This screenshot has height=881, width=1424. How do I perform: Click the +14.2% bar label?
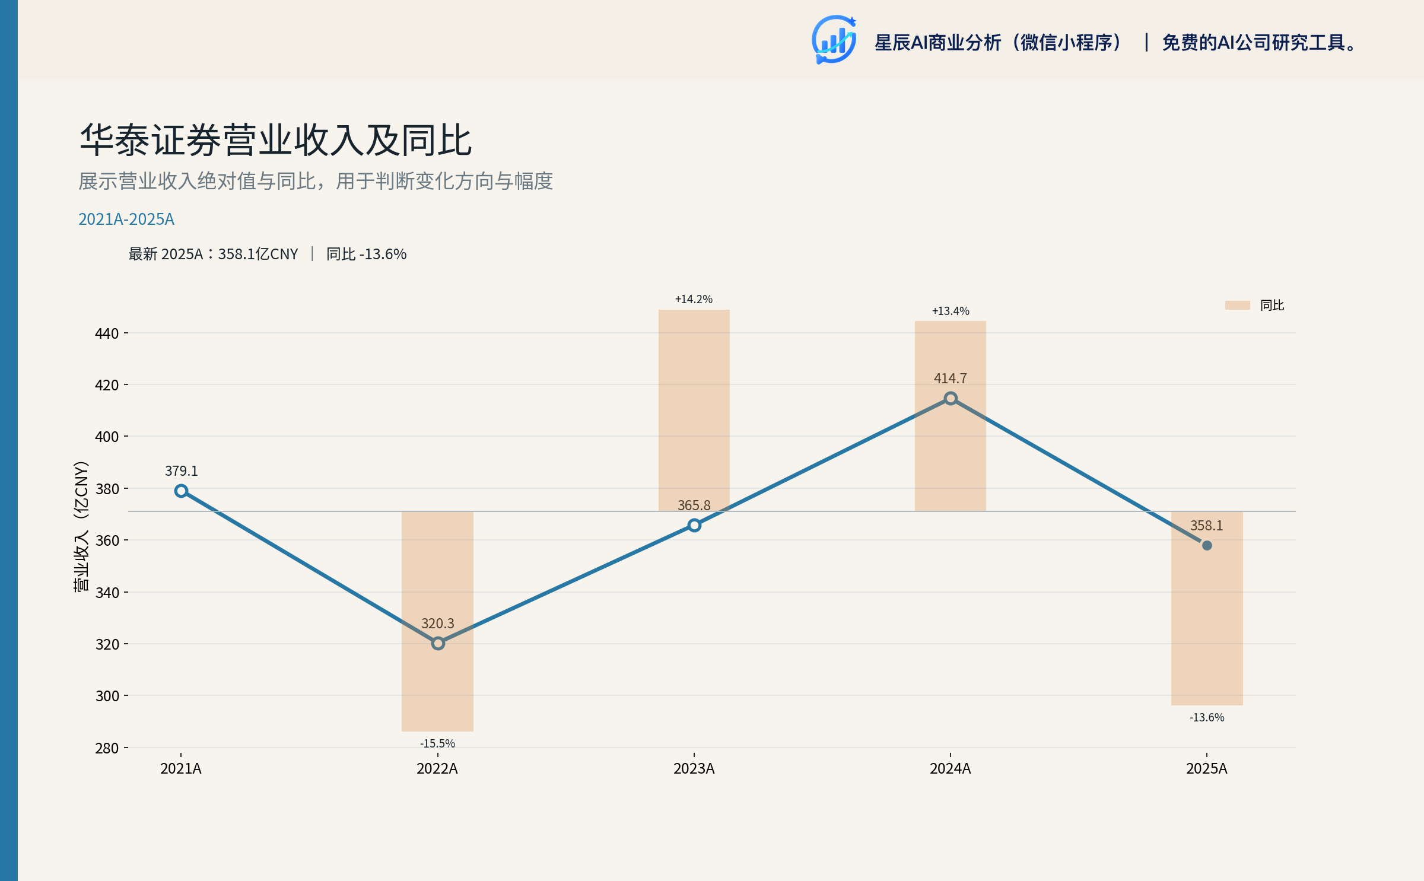point(694,299)
